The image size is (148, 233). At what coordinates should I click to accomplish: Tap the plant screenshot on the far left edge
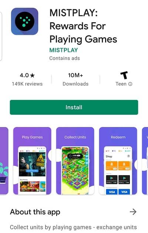point(4,161)
